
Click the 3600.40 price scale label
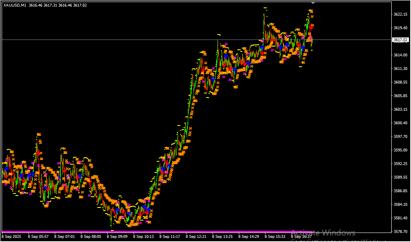tap(400, 123)
